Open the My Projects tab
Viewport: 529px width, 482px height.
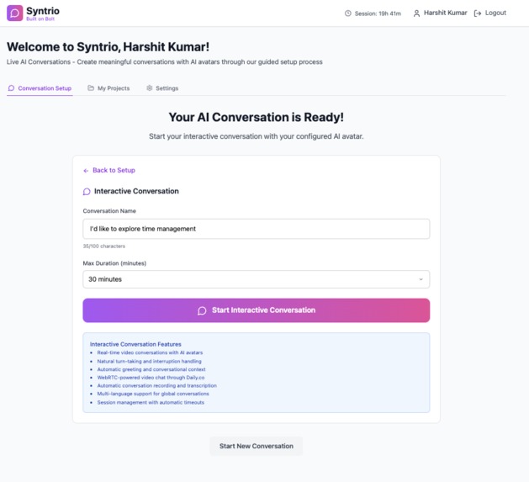[108, 88]
